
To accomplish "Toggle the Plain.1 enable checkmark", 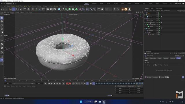I will pos(160,13).
